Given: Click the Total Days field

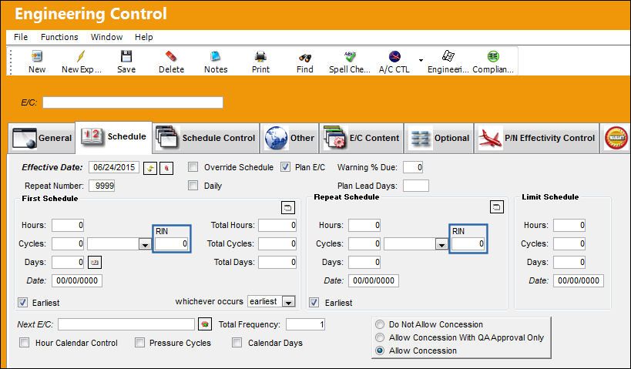Looking at the screenshot, I should 277,263.
